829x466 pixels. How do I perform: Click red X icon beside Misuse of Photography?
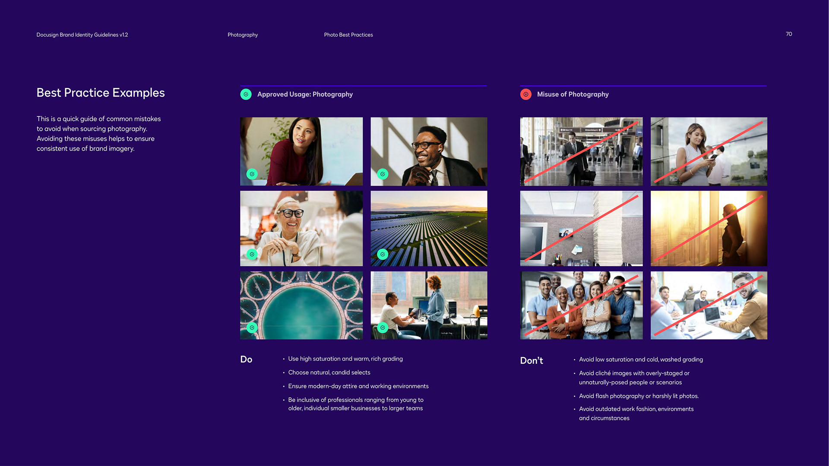pos(525,94)
